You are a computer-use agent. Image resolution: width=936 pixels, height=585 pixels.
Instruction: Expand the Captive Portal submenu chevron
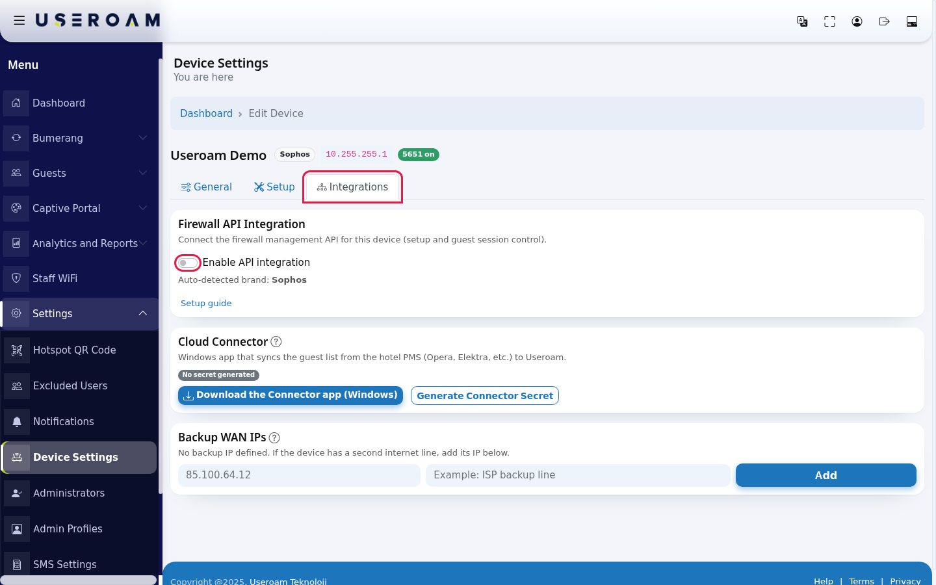point(143,208)
